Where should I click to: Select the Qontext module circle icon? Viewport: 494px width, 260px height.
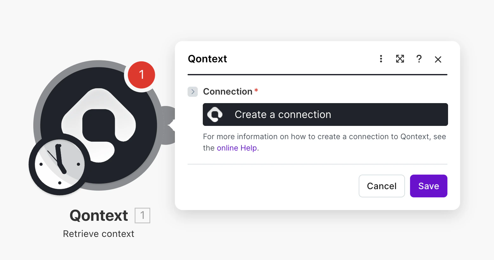pos(98,125)
